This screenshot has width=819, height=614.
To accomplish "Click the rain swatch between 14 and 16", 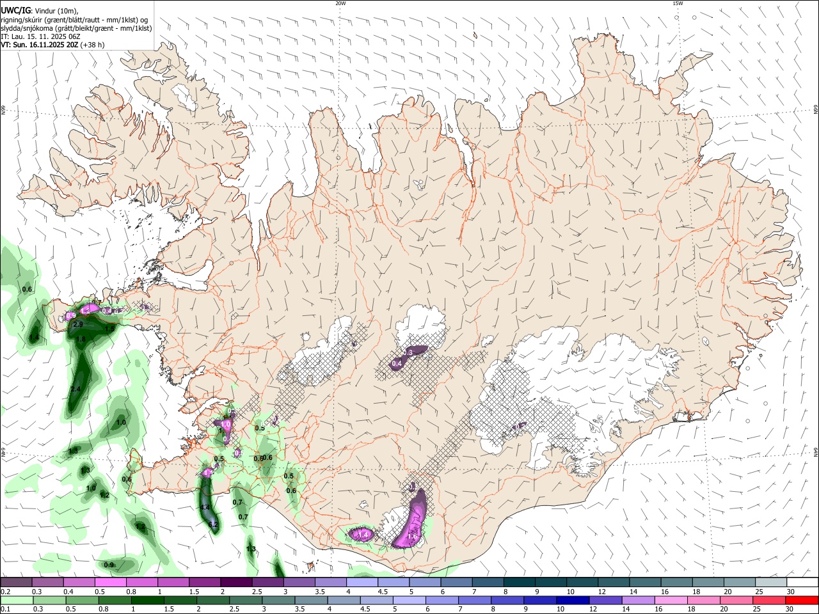I will 638,600.
